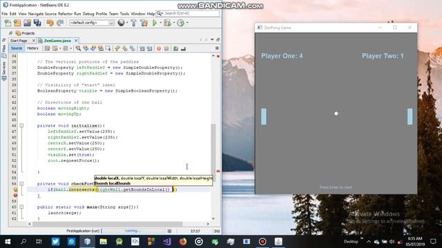This screenshot has width=442, height=248.
Task: Click the Comment icon in editor toolbar
Action: 175,48
